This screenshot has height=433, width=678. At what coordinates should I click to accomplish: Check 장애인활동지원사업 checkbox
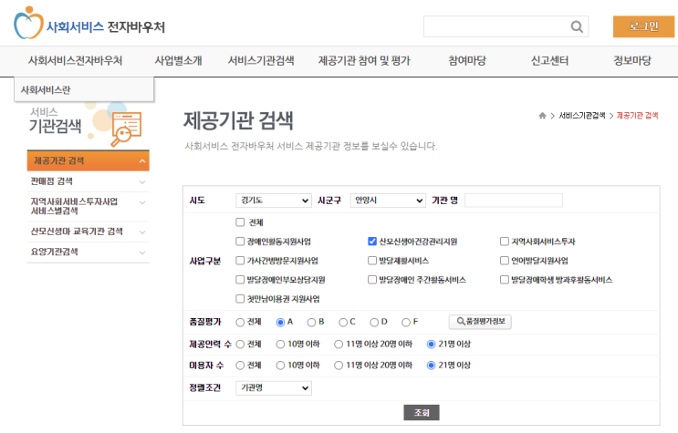point(240,242)
